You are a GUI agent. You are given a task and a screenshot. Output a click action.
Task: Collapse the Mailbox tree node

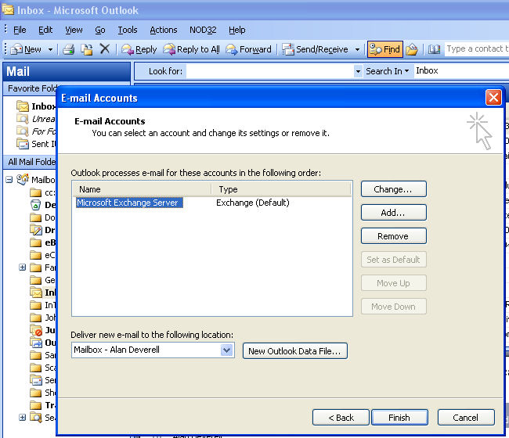point(9,180)
